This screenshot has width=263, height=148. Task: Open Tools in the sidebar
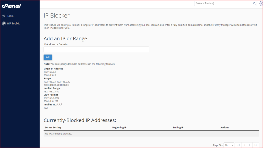pyautogui.click(x=10, y=16)
